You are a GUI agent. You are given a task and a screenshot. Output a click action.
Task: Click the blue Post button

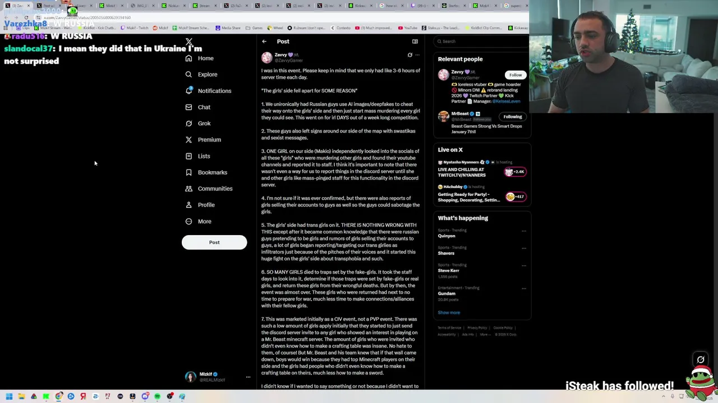tap(214, 242)
